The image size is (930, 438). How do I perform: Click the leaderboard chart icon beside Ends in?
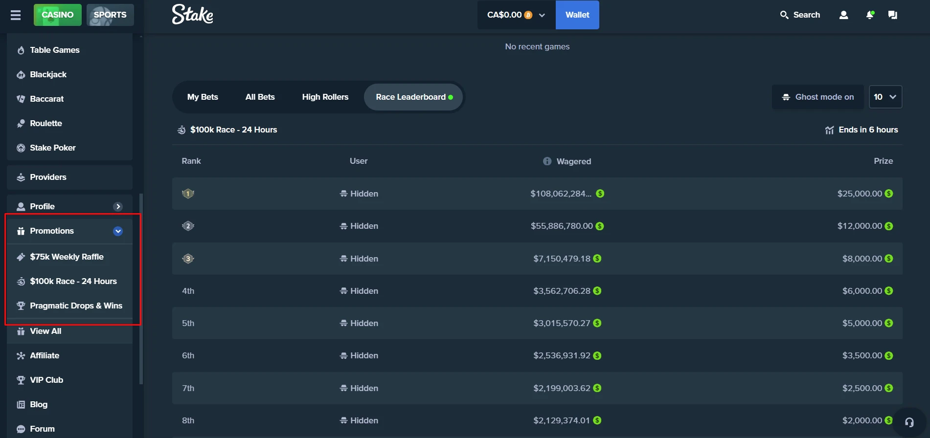click(829, 130)
